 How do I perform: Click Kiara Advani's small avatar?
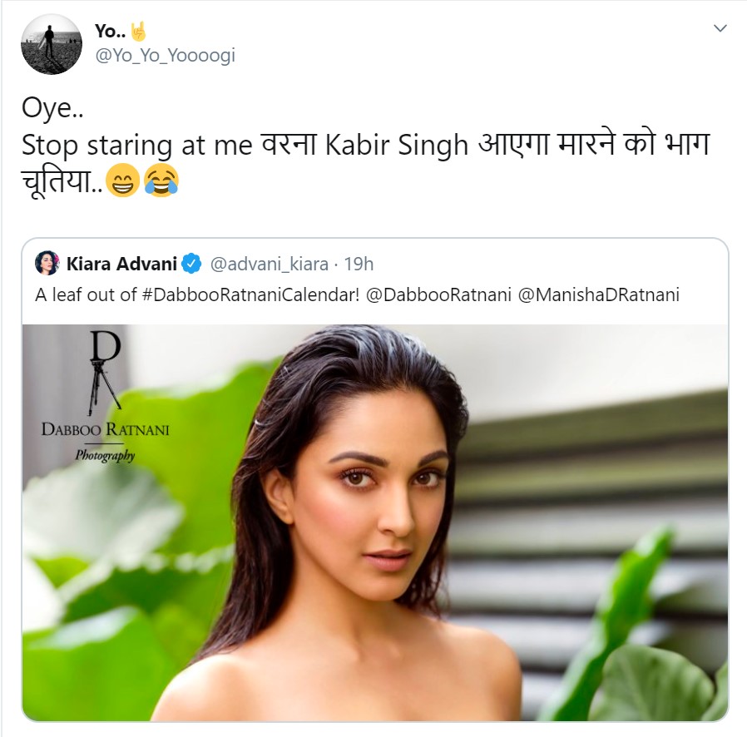point(47,263)
